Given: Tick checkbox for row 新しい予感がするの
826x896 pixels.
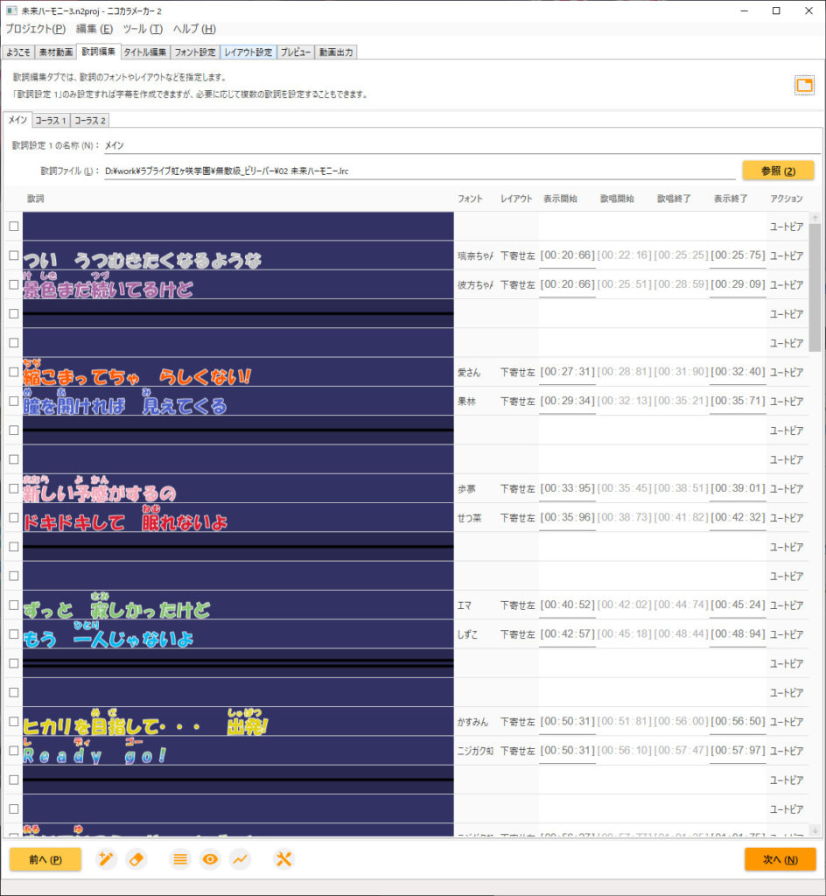Looking at the screenshot, I should [x=14, y=488].
